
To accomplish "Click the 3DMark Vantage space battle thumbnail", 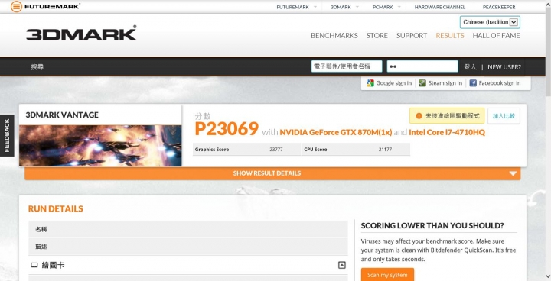I will click(100, 146).
